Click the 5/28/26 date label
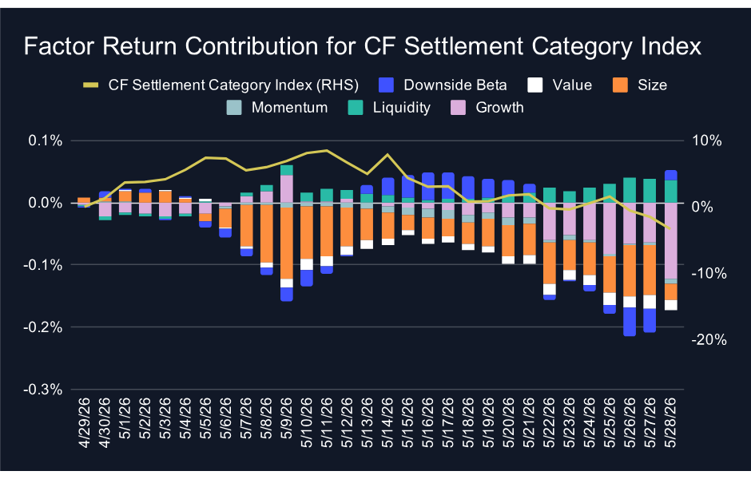Viewport: 751px width, 479px height. pyautogui.click(x=671, y=422)
